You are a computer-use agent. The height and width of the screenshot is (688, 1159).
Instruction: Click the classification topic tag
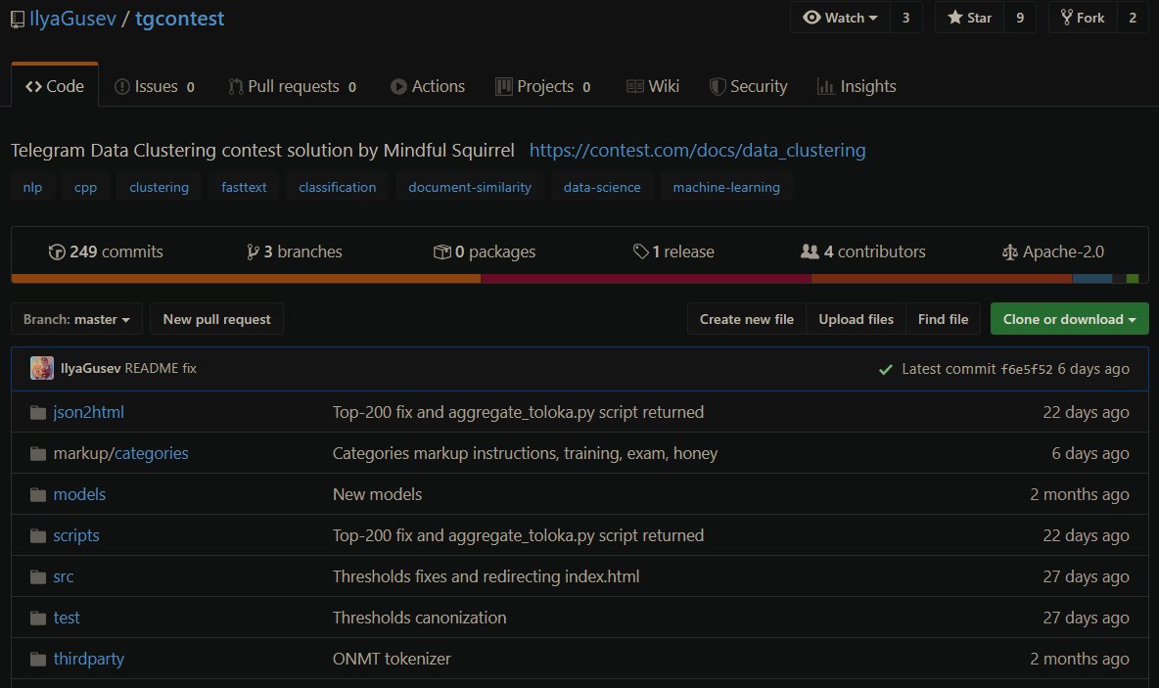[337, 187]
